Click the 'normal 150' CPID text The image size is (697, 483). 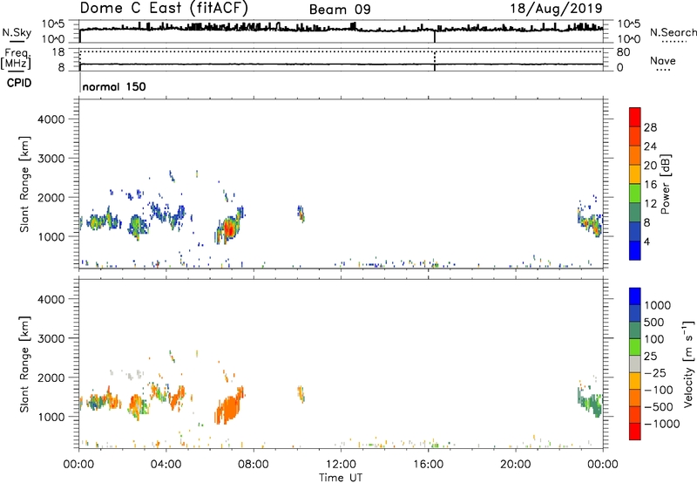(114, 86)
